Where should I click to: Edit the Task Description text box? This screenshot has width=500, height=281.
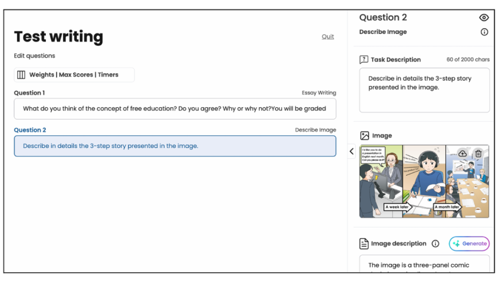click(424, 90)
